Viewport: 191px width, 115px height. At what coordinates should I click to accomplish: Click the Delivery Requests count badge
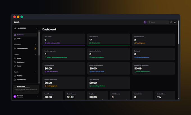click(35, 49)
